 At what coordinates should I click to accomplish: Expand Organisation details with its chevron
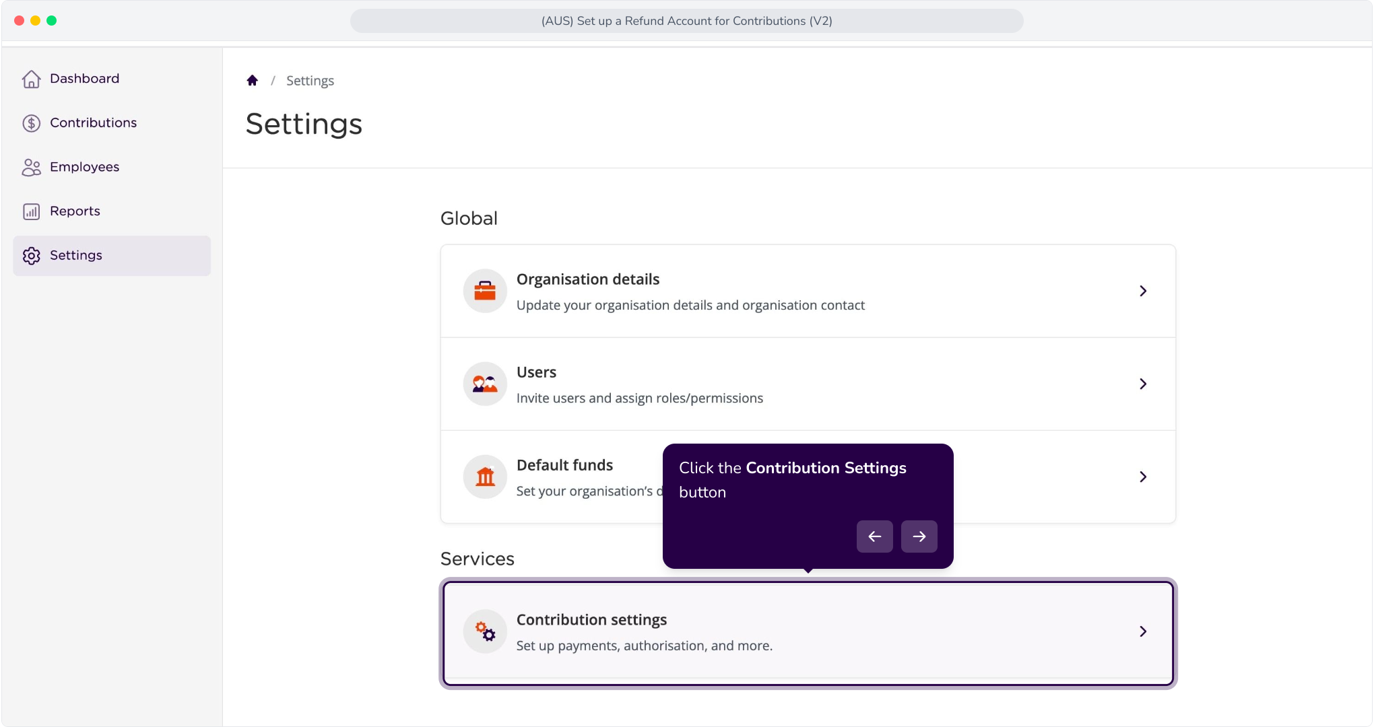pyautogui.click(x=1143, y=291)
